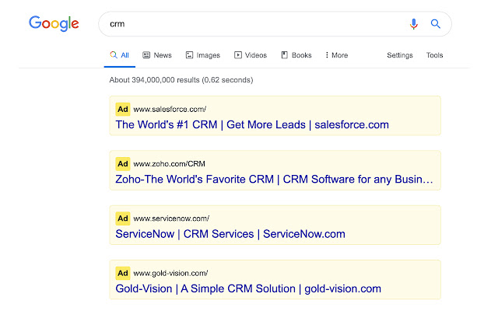The height and width of the screenshot is (311, 498).
Task: Open search Settings
Action: [x=400, y=55]
